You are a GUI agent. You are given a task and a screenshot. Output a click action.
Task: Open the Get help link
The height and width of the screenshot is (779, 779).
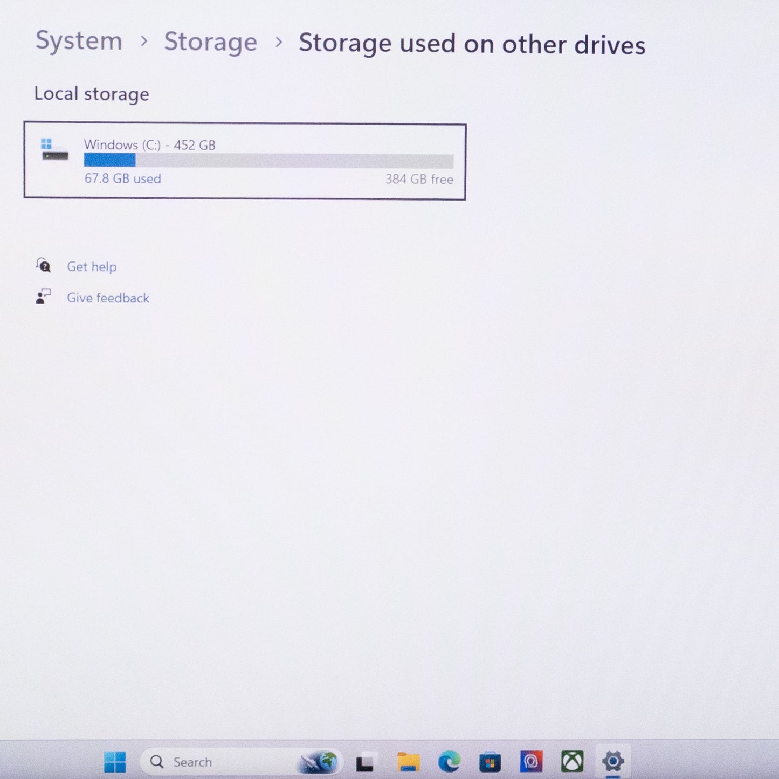[92, 267]
